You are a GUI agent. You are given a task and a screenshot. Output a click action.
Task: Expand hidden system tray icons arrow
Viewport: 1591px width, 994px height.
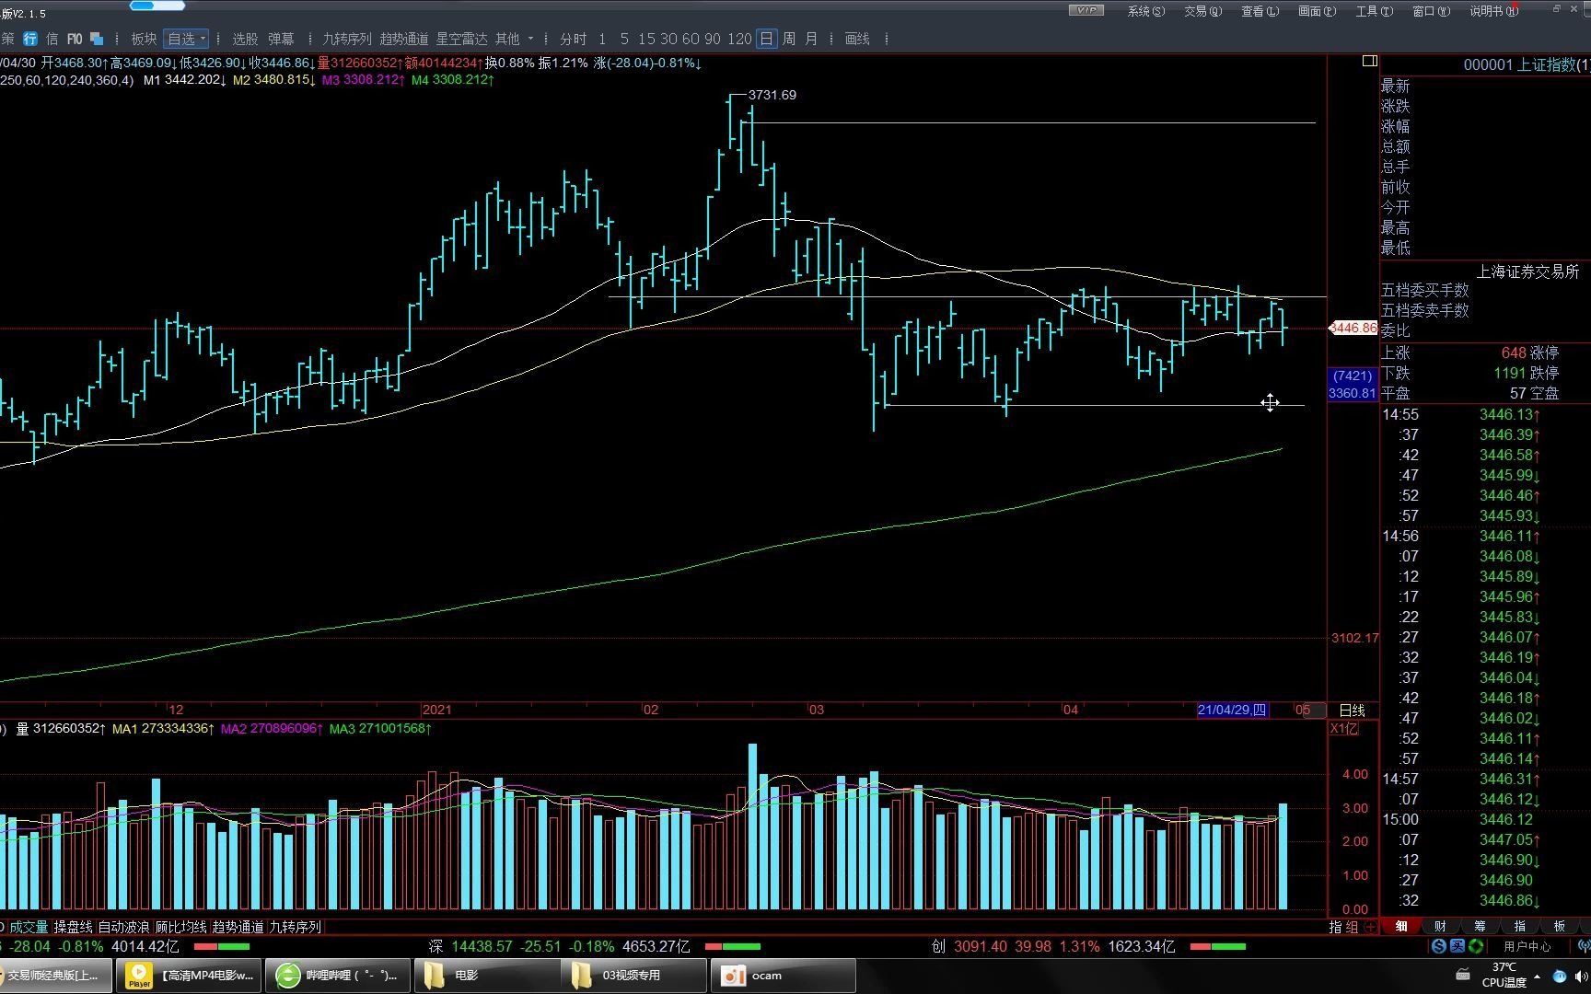tap(1537, 976)
